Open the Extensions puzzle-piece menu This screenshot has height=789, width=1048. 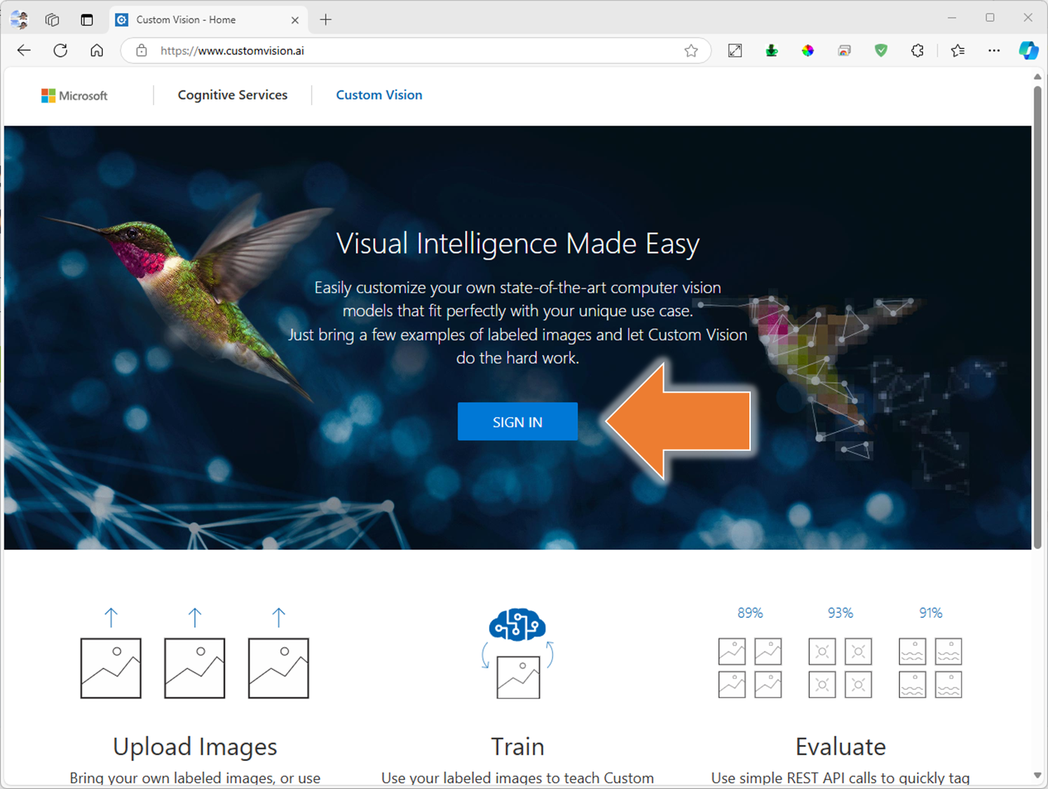[x=918, y=50]
